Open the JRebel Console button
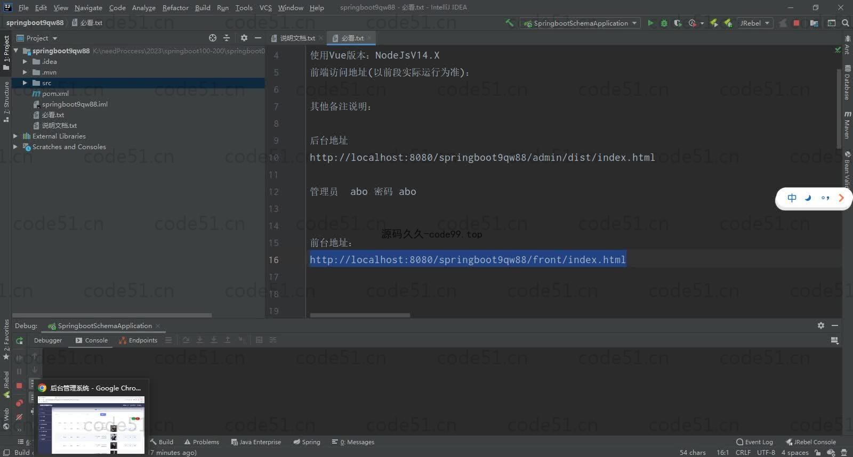 [811, 442]
